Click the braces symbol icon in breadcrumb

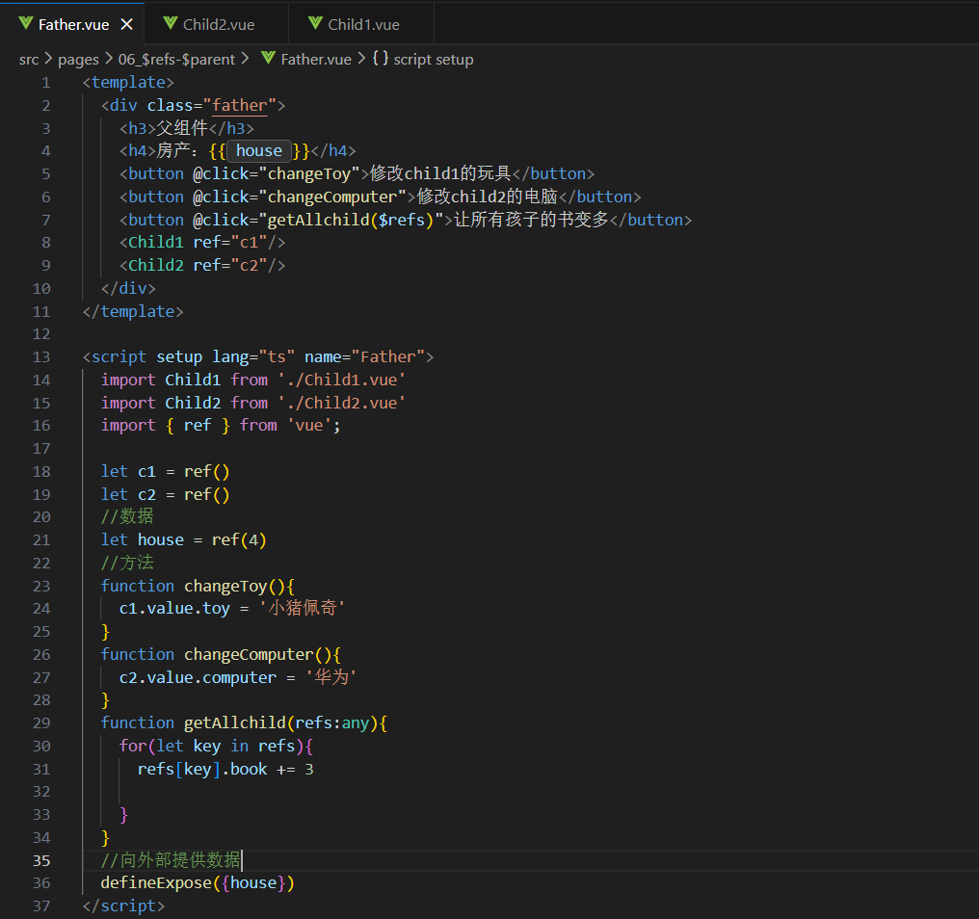[x=381, y=59]
